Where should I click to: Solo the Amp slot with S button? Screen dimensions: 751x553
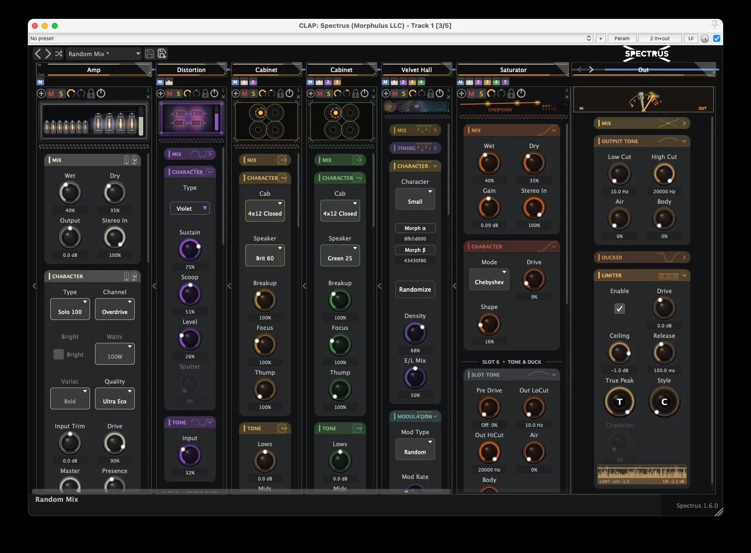point(61,93)
